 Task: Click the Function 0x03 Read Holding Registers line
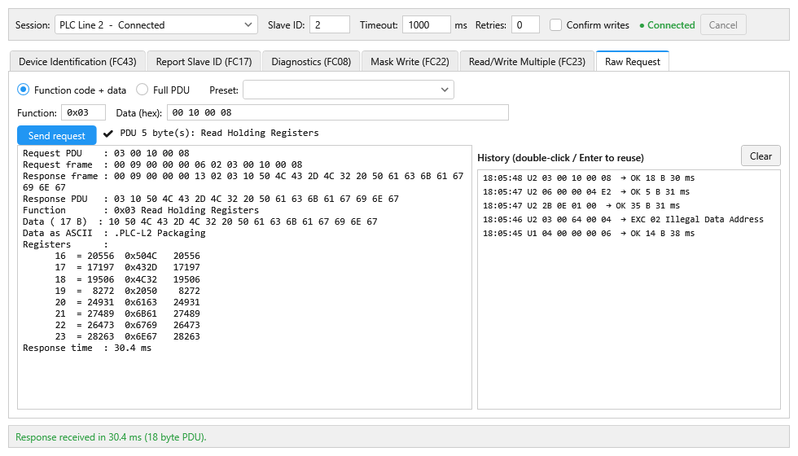tap(140, 210)
